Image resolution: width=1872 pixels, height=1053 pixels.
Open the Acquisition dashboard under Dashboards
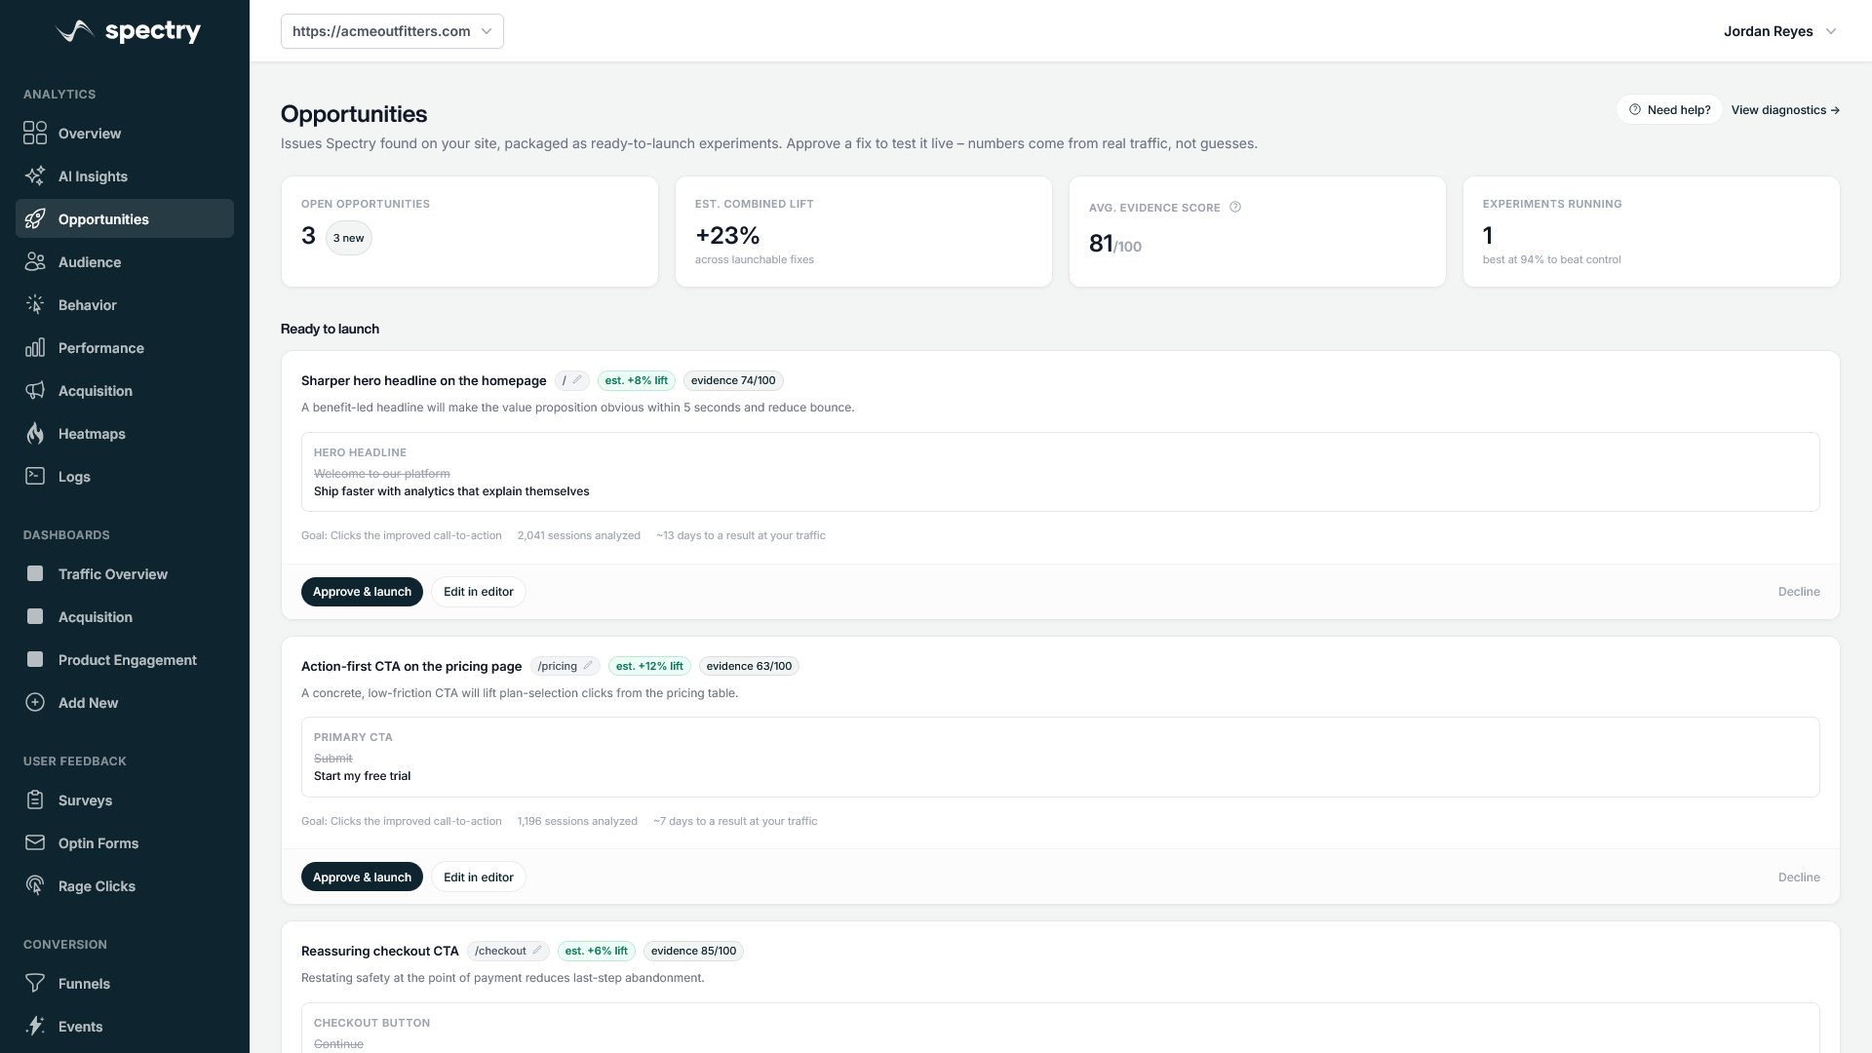click(x=125, y=617)
